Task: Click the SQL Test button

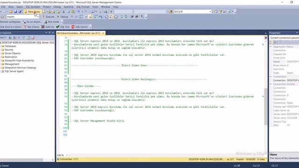Action: point(63,27)
